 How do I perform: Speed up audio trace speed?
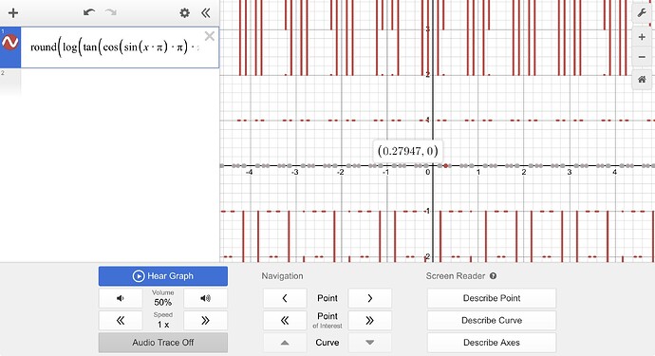(x=206, y=321)
